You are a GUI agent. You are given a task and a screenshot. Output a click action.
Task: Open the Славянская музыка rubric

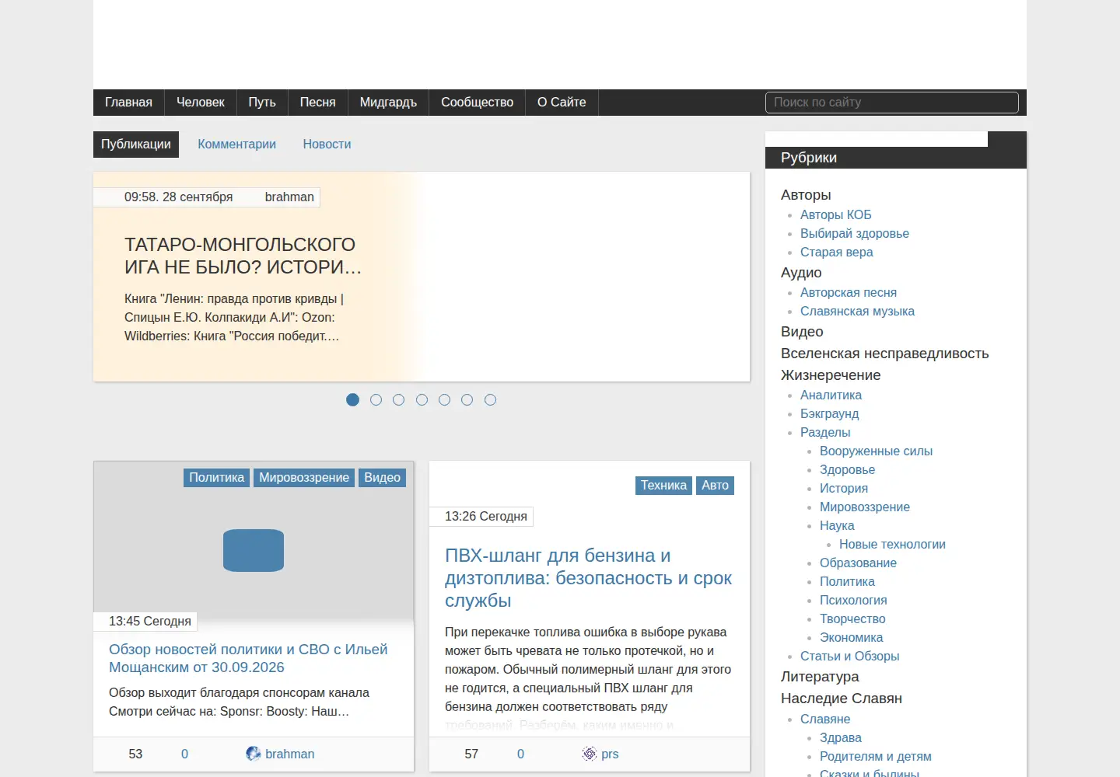(x=857, y=312)
